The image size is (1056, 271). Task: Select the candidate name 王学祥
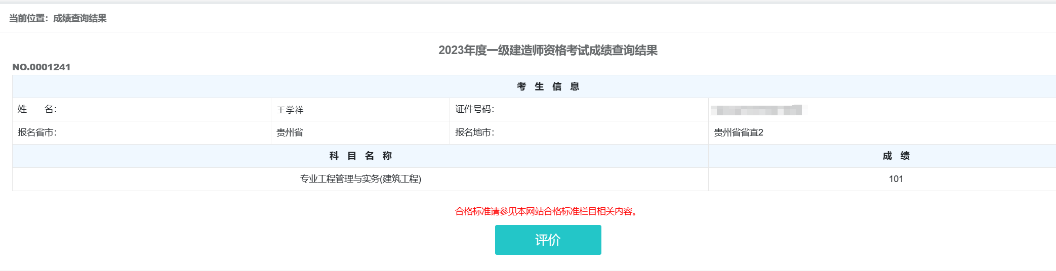tap(290, 110)
